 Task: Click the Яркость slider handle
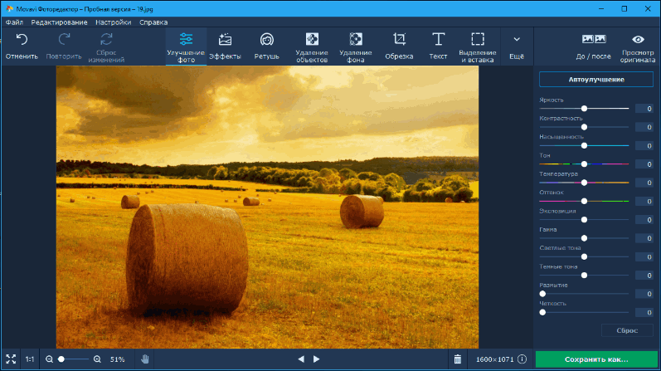pos(584,109)
